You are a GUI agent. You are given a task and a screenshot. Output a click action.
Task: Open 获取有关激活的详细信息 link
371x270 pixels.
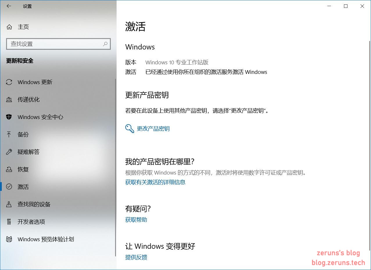pyautogui.click(x=155, y=182)
